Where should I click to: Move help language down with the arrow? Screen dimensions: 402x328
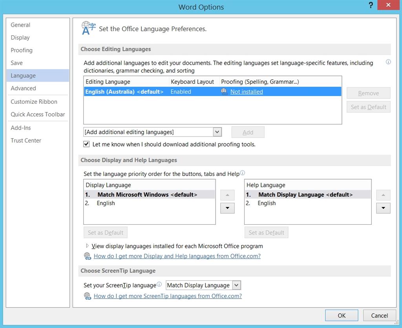pyautogui.click(x=383, y=208)
